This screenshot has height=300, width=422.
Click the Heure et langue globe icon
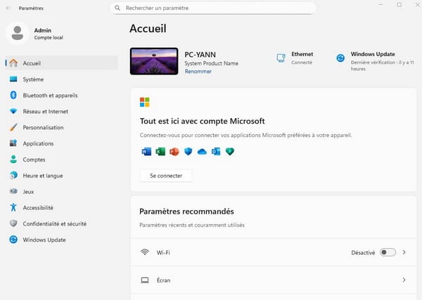click(13, 175)
